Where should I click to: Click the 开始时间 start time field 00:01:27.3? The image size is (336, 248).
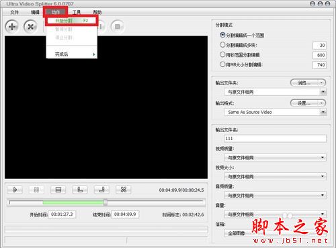click(62, 214)
